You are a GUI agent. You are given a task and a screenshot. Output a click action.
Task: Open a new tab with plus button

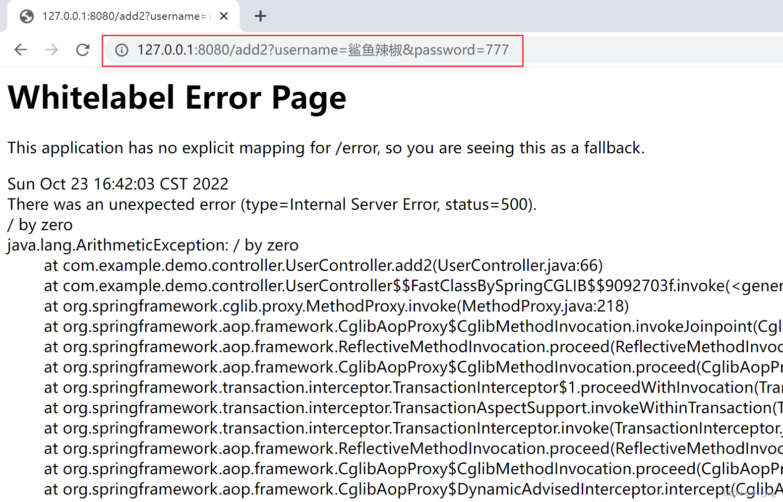[x=260, y=16]
